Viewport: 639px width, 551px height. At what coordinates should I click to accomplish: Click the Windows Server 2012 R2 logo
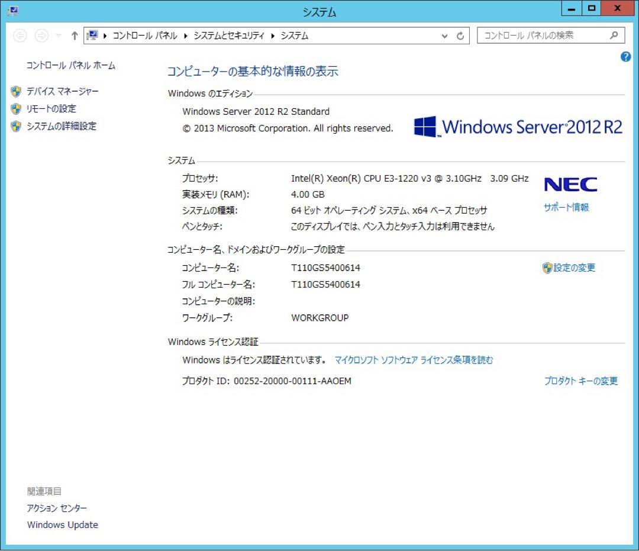click(517, 127)
